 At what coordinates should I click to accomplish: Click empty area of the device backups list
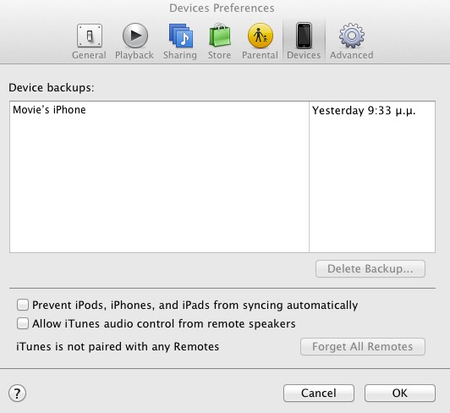coord(159,184)
